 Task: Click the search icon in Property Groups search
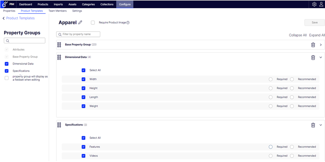(x=7, y=41)
